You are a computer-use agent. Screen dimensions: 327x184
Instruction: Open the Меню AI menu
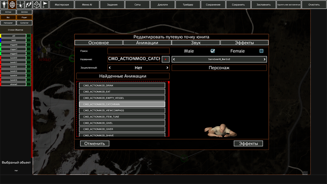click(87, 5)
